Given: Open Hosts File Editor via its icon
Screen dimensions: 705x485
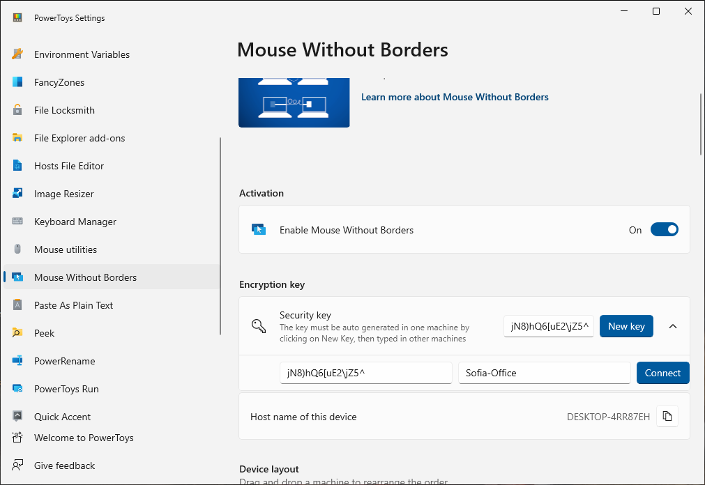Looking at the screenshot, I should point(19,166).
